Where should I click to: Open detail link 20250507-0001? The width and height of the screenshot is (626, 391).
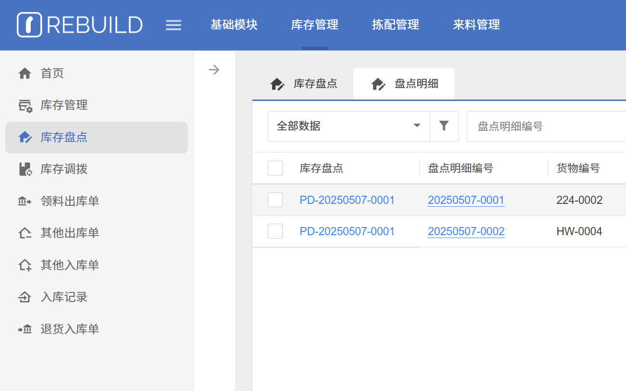tap(466, 200)
